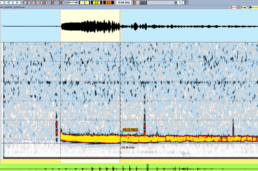Click the gain slider thumb in toolbar
258x171 pixels.
tap(143, 3)
